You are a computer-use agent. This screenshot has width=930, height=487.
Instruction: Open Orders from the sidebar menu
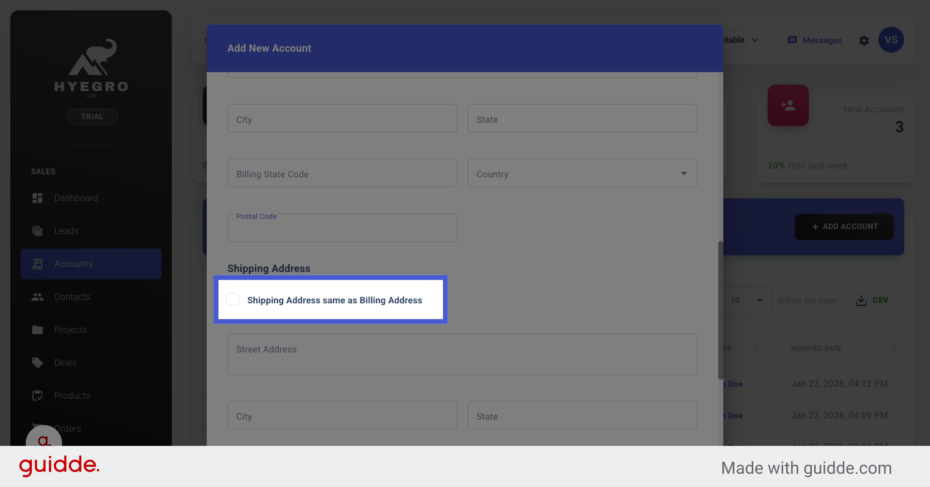(68, 428)
